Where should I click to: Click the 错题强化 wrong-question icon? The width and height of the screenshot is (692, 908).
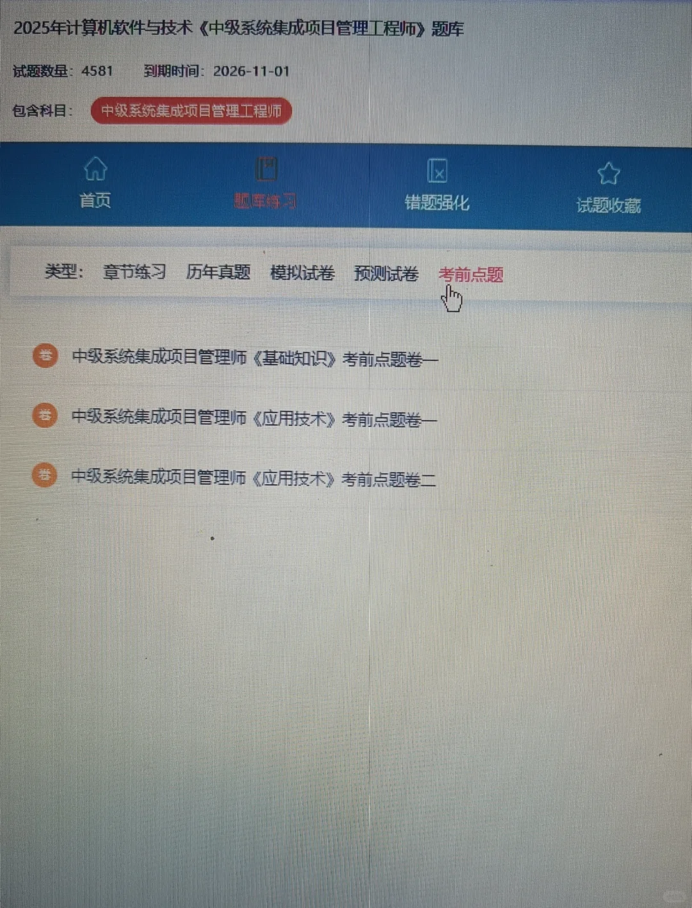point(438,171)
